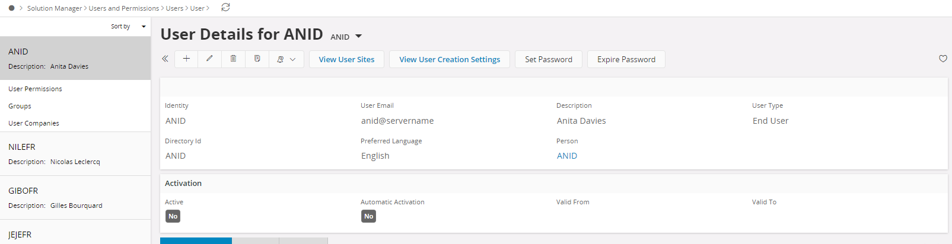Open the notification bell dropdown in toolbar
This screenshot has height=244, width=952.
click(286, 59)
